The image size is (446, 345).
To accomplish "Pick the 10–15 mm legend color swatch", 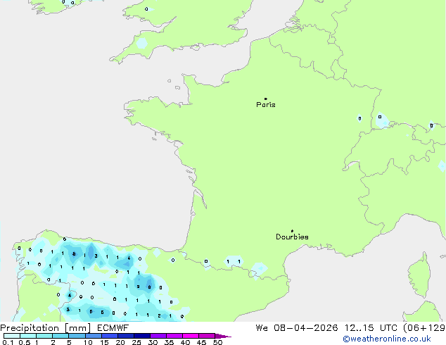I will coord(94,336).
